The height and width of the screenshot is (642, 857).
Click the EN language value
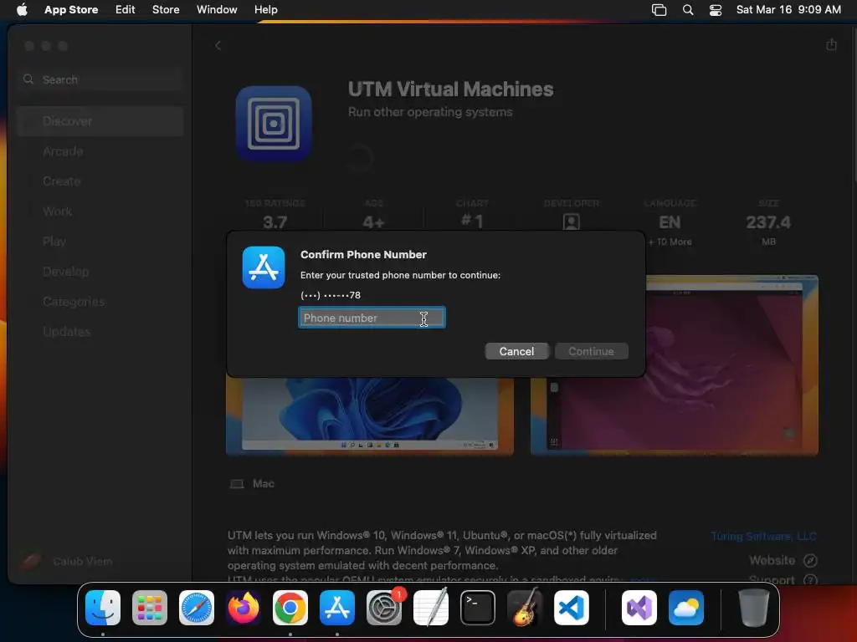point(670,222)
